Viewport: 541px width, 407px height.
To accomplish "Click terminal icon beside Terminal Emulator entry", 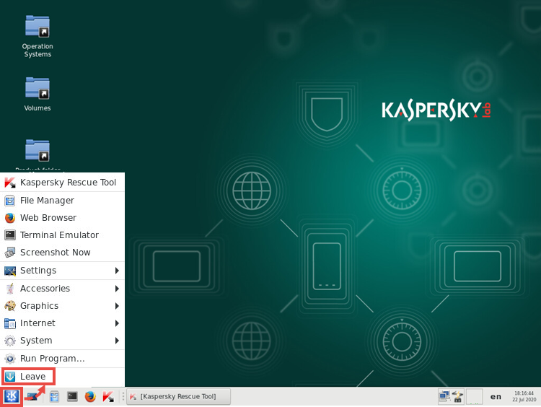I will coord(9,235).
